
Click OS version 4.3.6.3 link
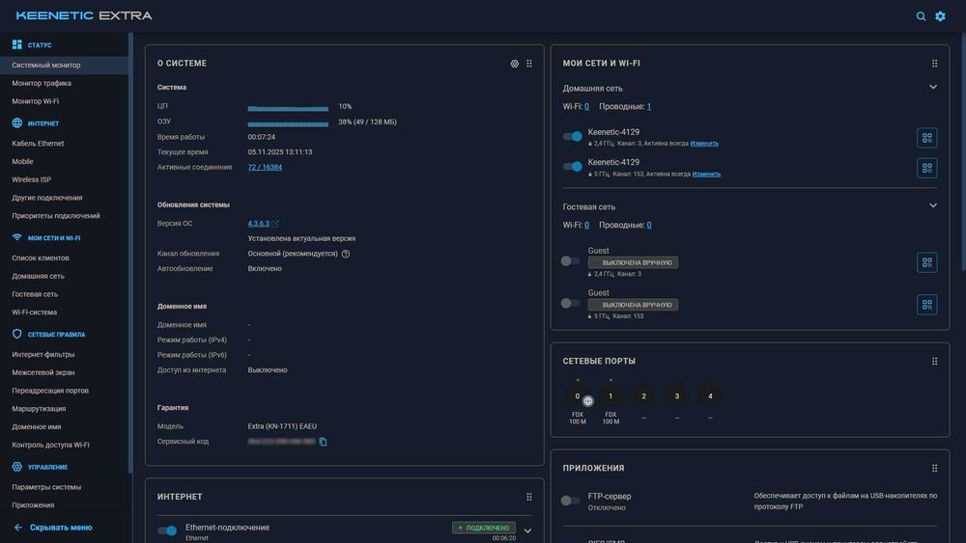click(258, 224)
